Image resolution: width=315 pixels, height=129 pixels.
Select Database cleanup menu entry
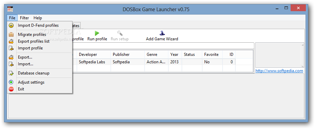click(x=40, y=73)
